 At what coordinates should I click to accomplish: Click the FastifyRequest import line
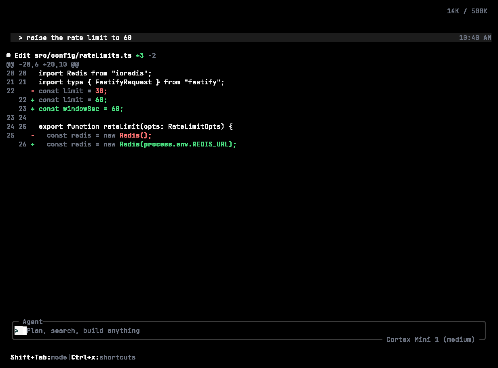pos(131,82)
